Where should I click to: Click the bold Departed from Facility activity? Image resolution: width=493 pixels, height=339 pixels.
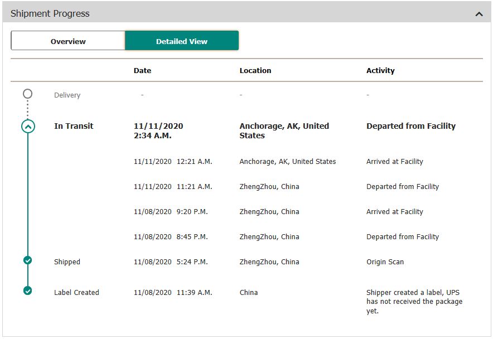410,126
